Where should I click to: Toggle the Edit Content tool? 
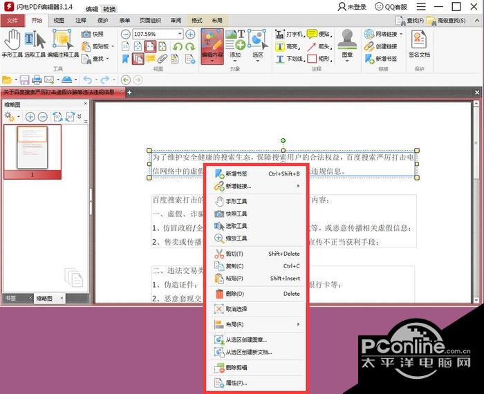[x=212, y=46]
